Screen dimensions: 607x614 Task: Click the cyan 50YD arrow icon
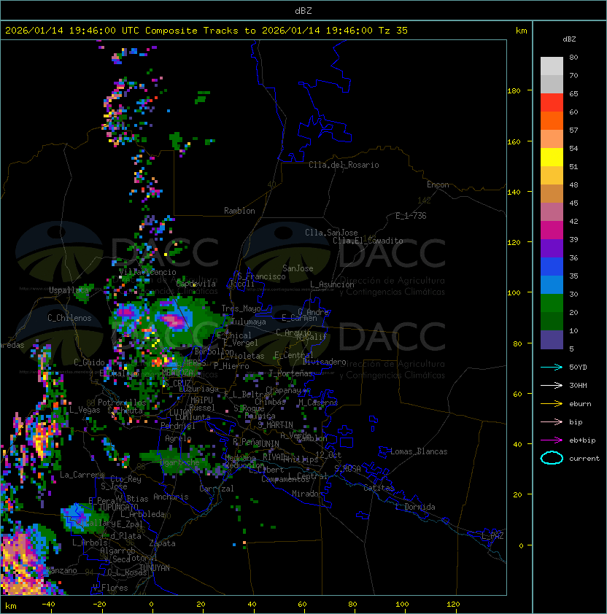552,367
